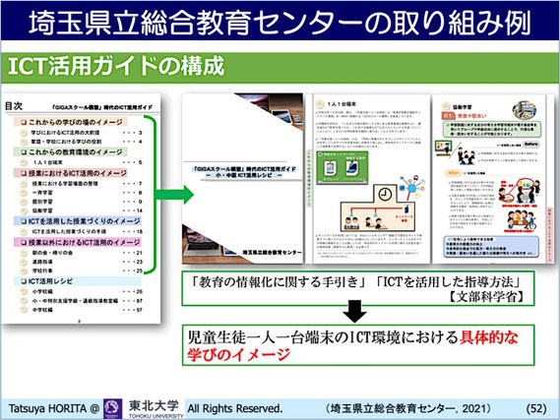Click the clock icon in network diagram
Image resolution: width=560 pixels, height=420 pixels.
(x=384, y=194)
